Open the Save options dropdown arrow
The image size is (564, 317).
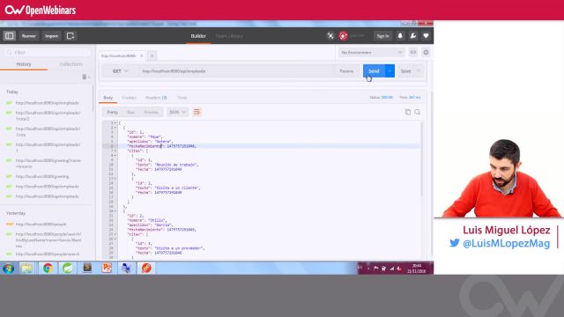(419, 71)
